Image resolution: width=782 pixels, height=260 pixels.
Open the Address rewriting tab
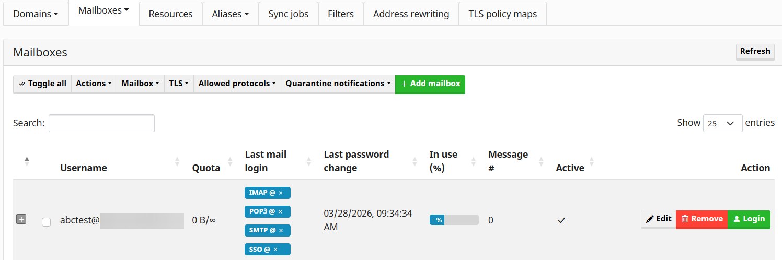(x=411, y=14)
